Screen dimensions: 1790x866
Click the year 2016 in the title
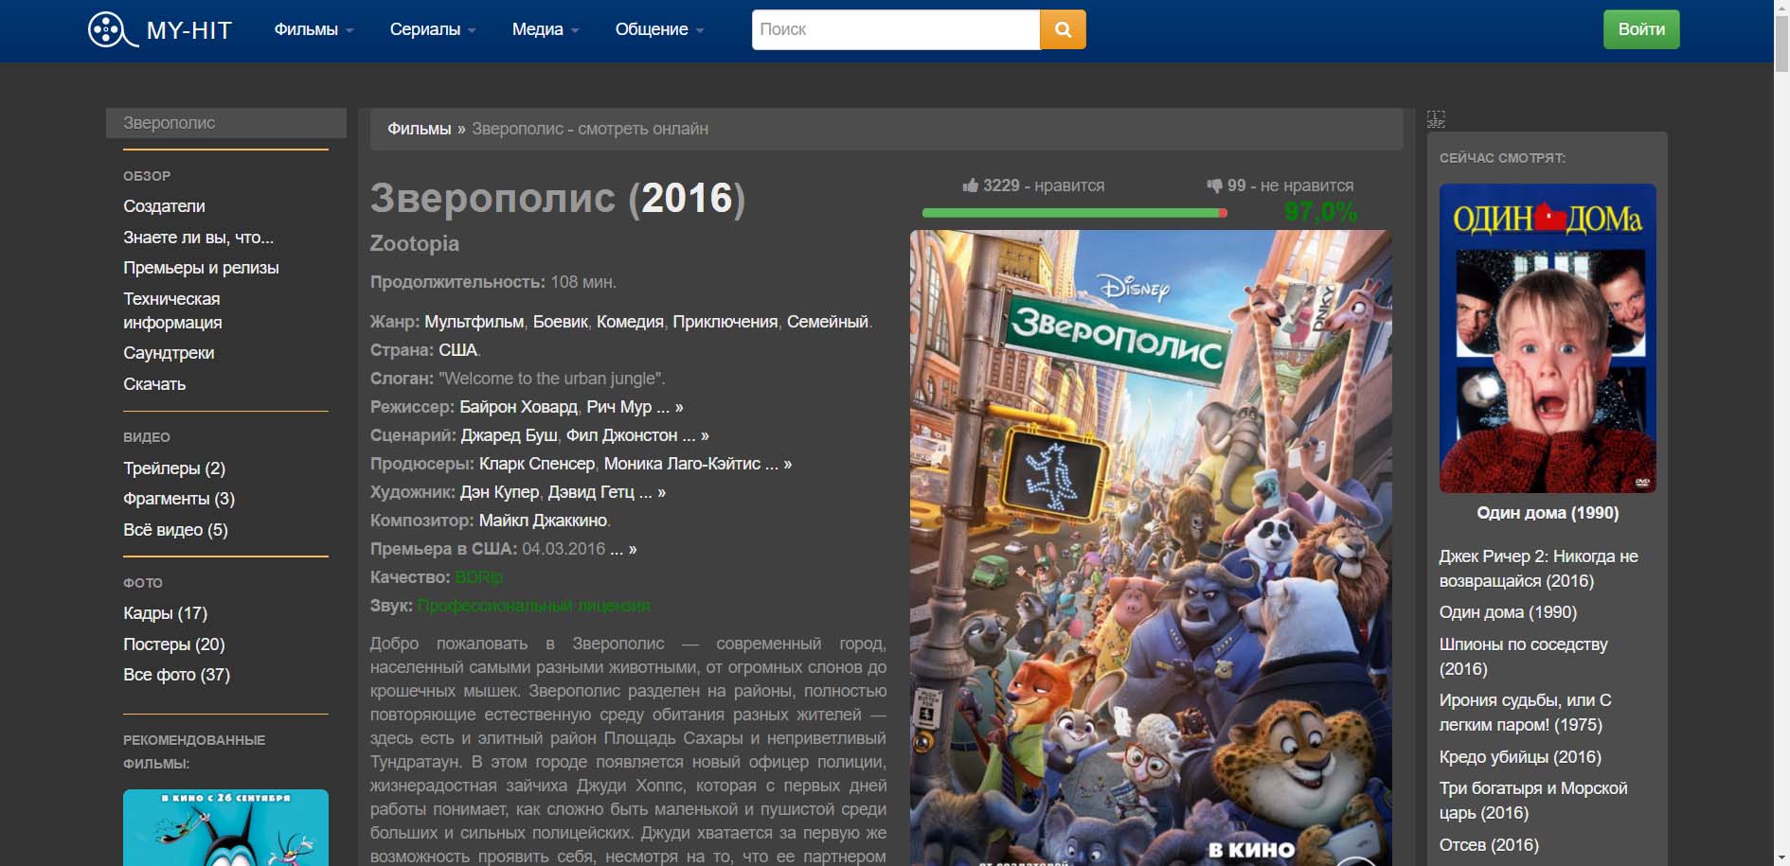click(x=688, y=198)
